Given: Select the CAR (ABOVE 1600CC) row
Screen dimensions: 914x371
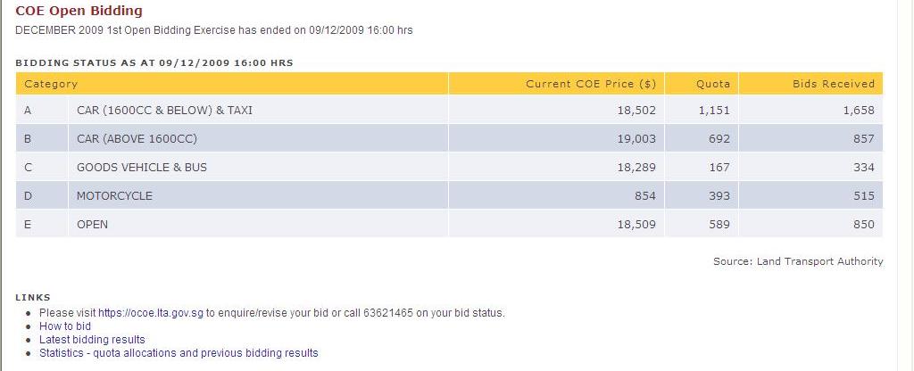Looking at the screenshot, I should pos(449,138).
